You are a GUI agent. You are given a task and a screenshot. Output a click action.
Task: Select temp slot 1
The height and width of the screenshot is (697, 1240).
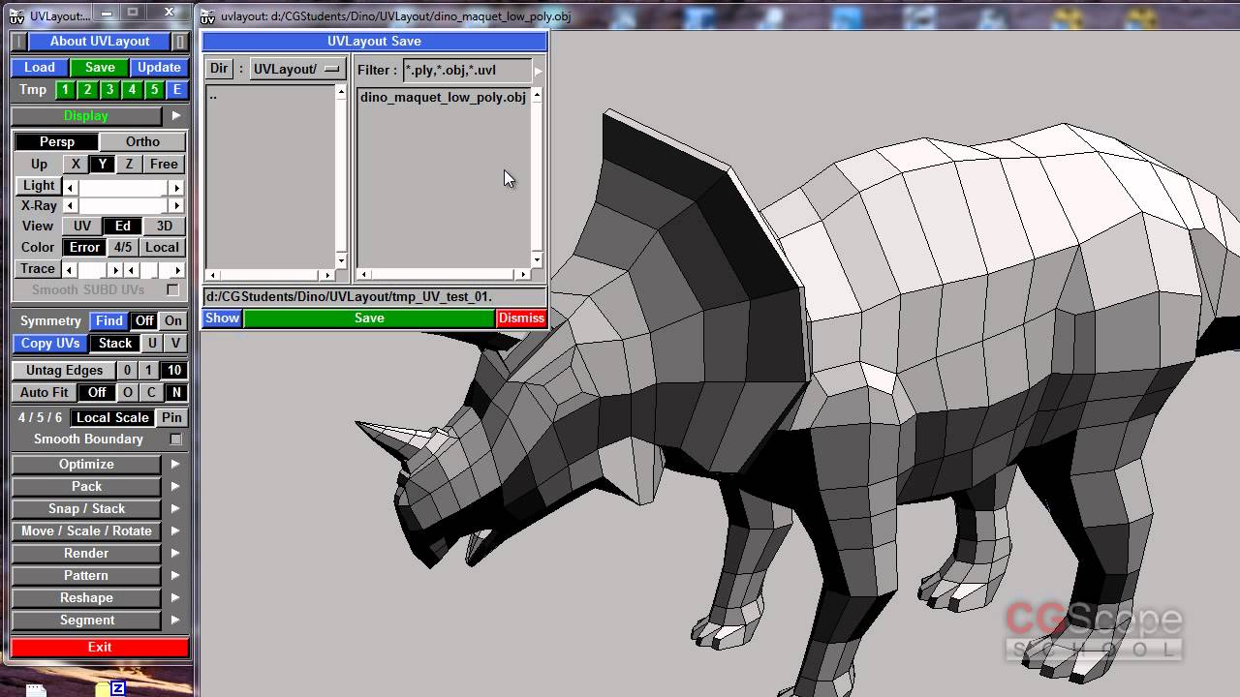coord(65,90)
